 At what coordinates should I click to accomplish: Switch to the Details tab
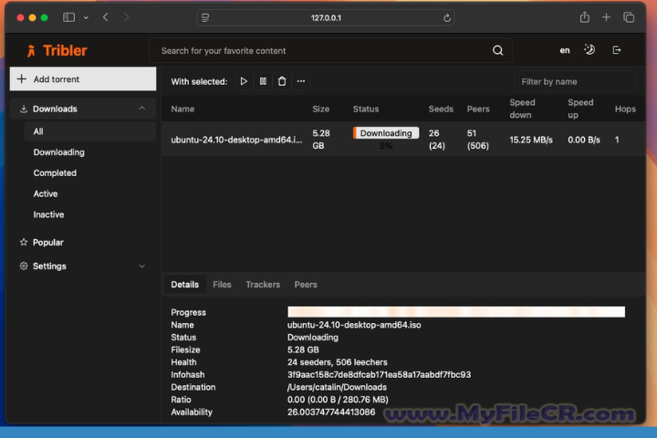click(x=184, y=284)
